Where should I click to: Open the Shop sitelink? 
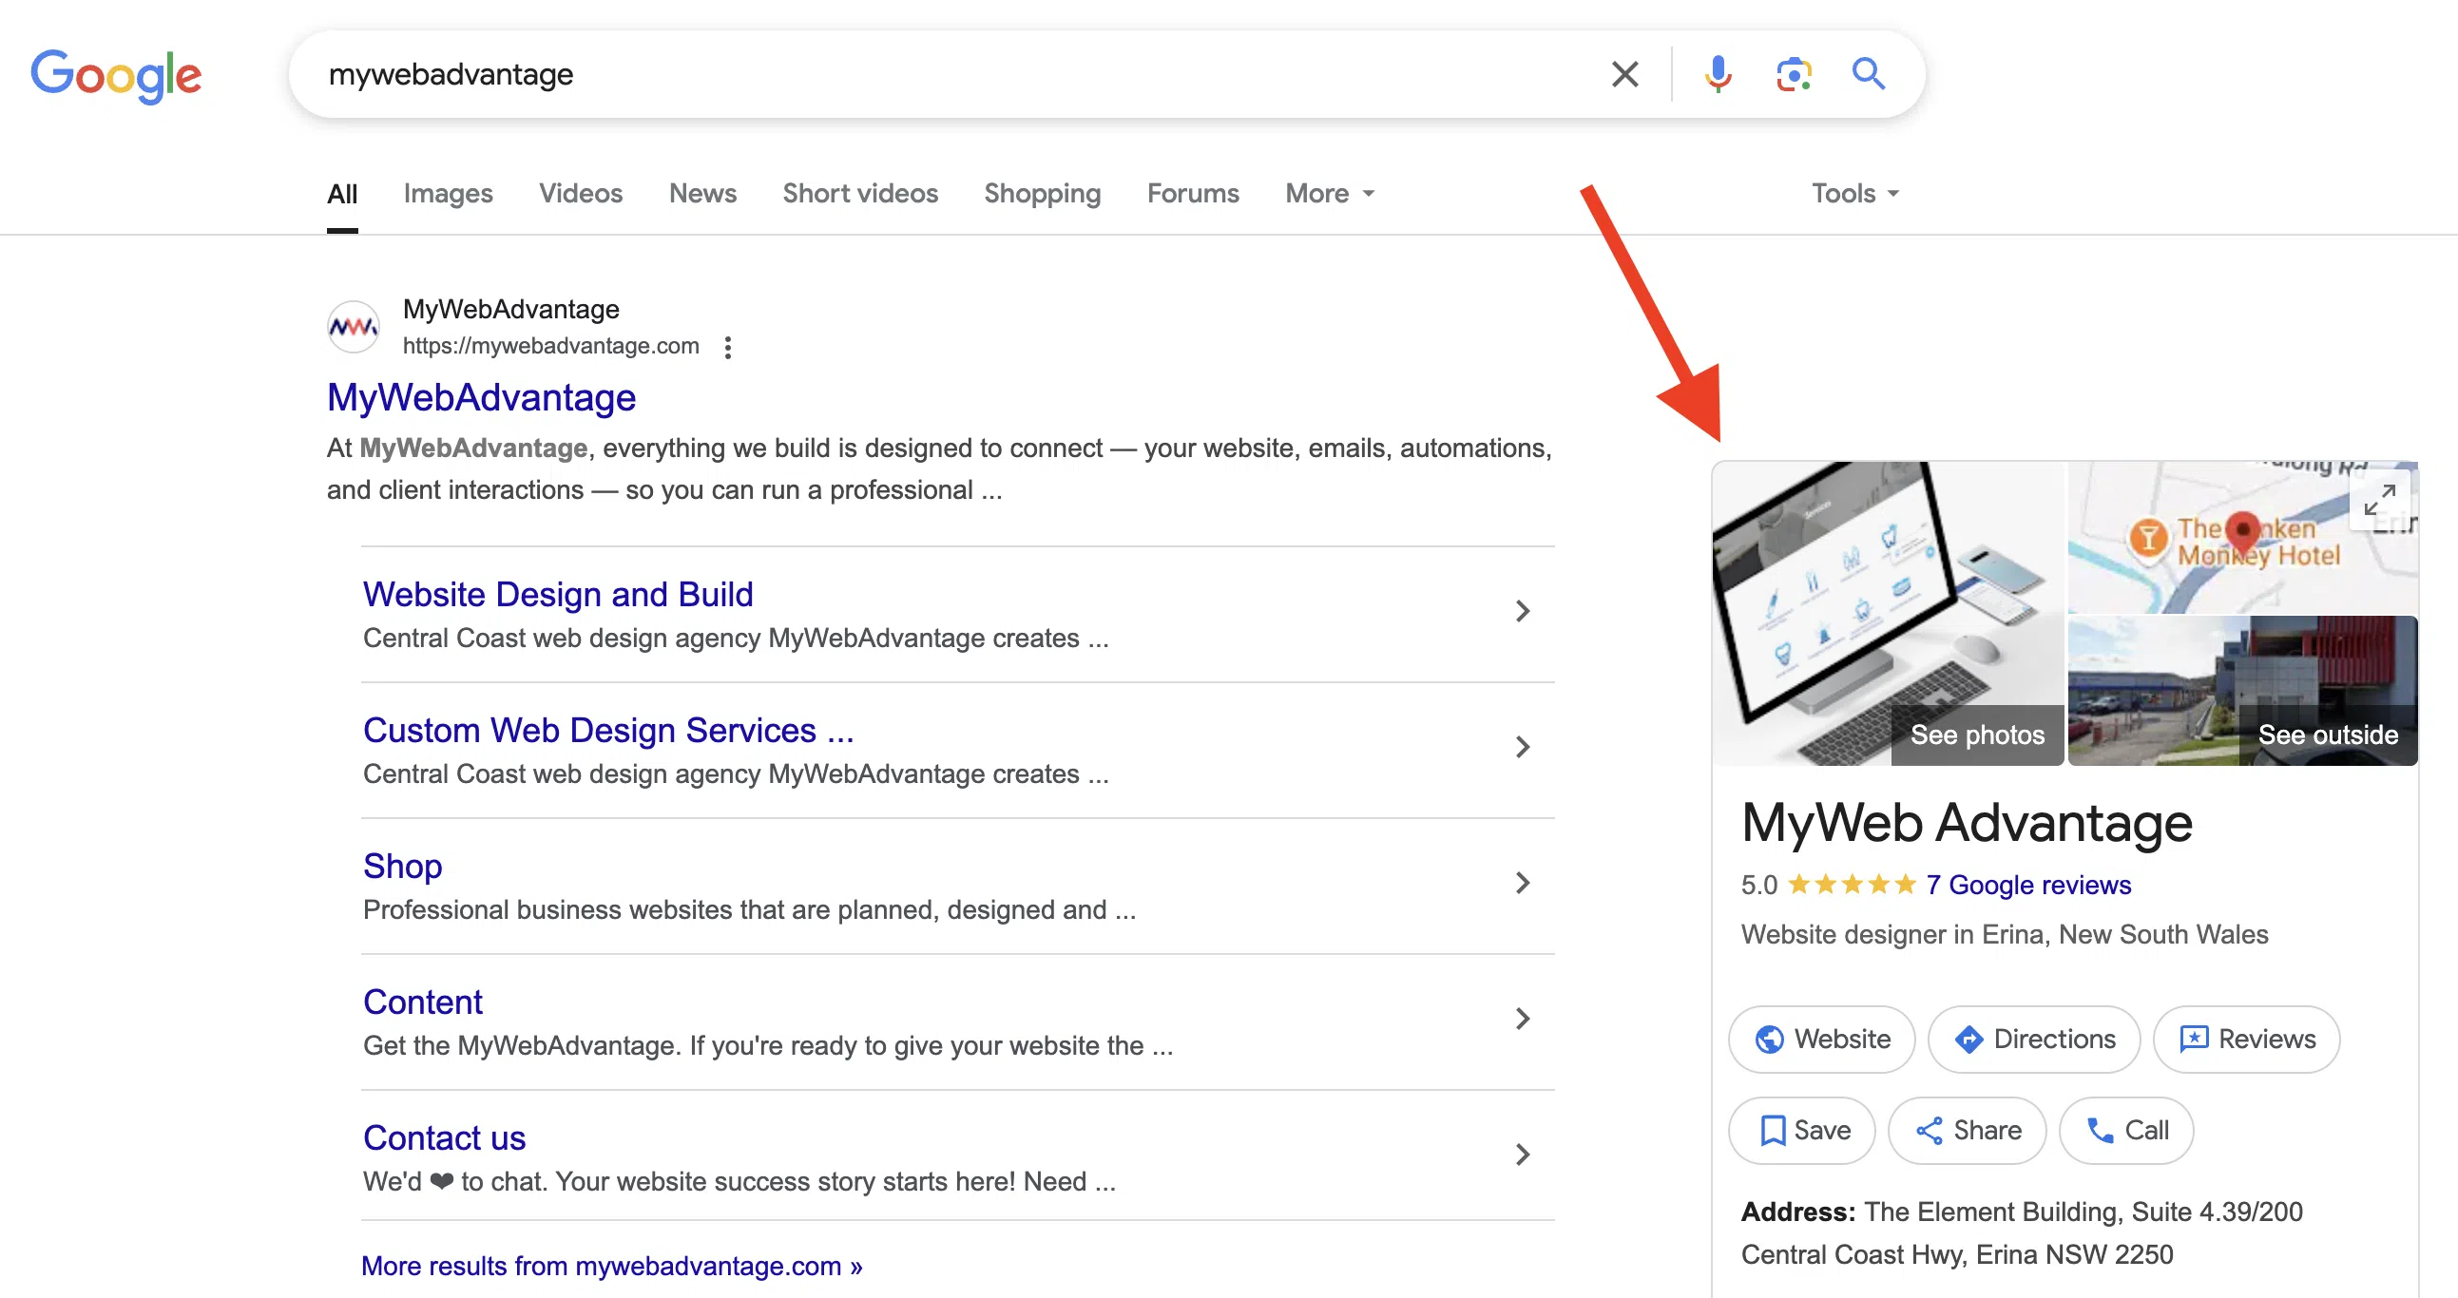tap(402, 866)
